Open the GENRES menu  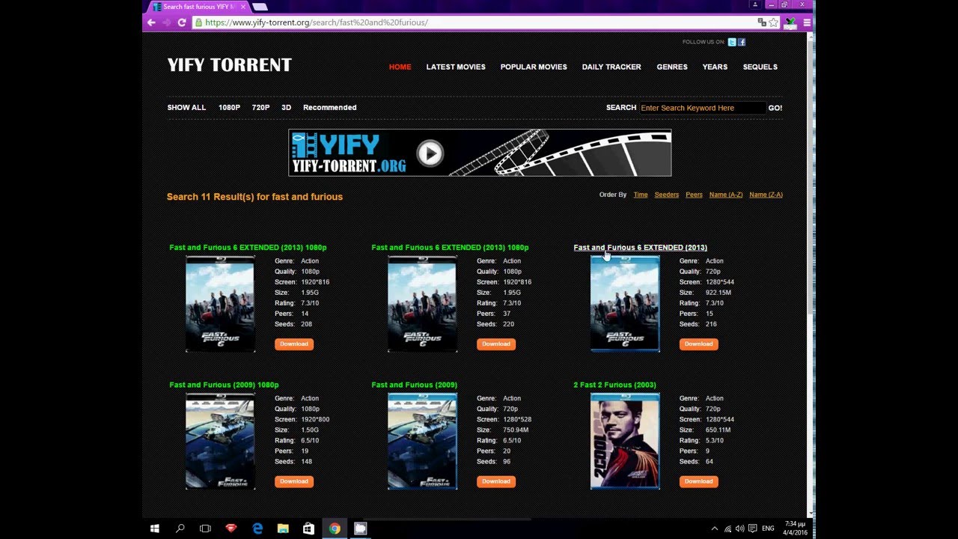[672, 67]
